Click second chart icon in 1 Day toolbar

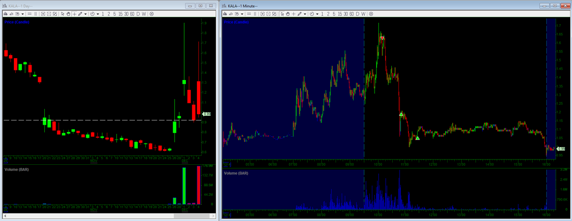point(11,14)
